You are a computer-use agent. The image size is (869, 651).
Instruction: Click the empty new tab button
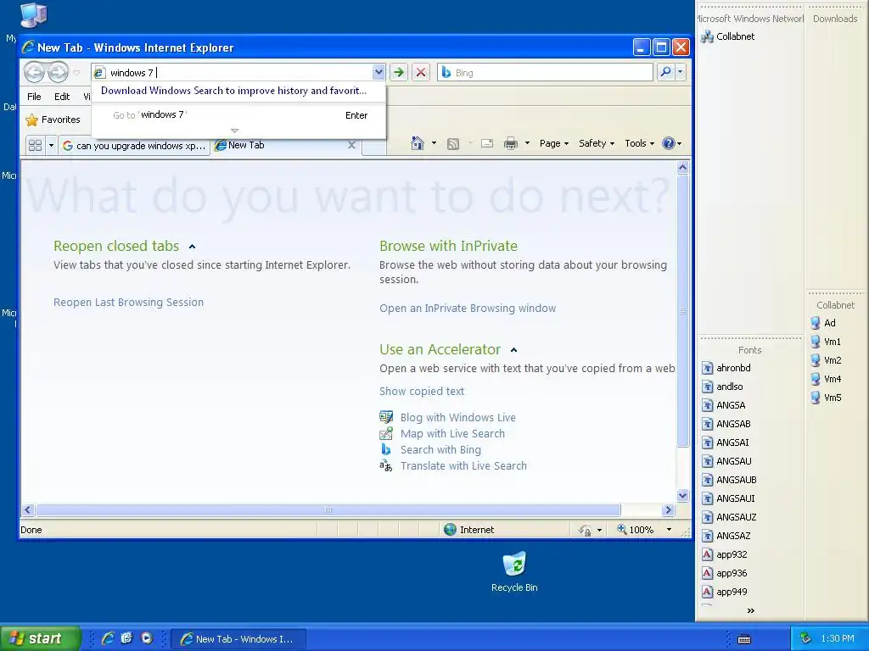click(x=374, y=147)
